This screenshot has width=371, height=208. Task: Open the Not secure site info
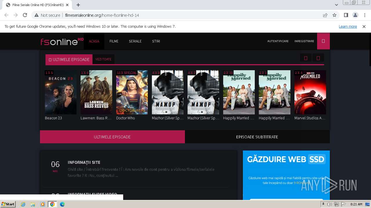click(x=47, y=15)
